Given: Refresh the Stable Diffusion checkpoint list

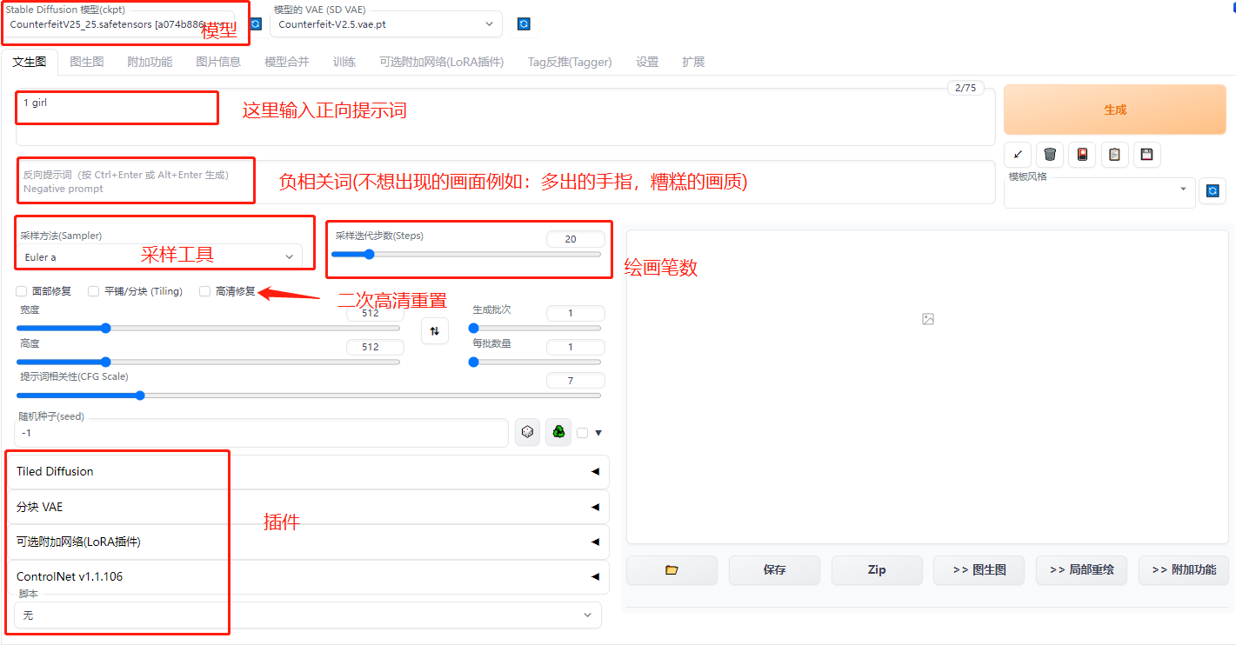Looking at the screenshot, I should point(256,24).
